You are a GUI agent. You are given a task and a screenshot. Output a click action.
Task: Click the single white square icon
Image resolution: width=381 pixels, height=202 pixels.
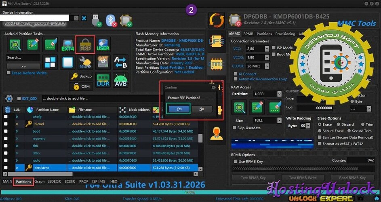click(67, 62)
